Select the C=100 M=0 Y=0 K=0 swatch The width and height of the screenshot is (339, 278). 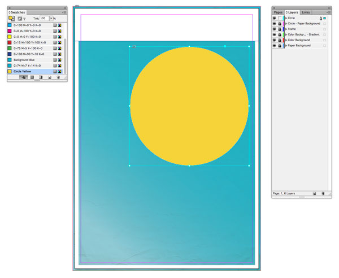click(x=35, y=25)
